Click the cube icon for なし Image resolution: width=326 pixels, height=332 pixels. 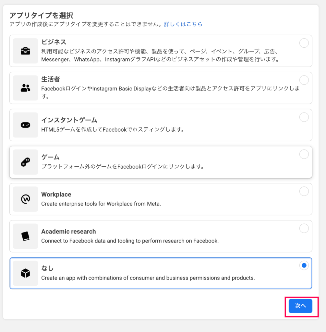[x=25, y=273]
